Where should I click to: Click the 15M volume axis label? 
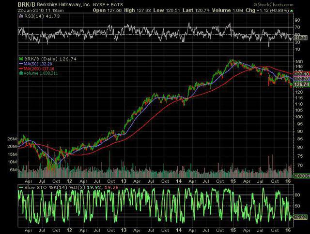[x=12, y=154]
